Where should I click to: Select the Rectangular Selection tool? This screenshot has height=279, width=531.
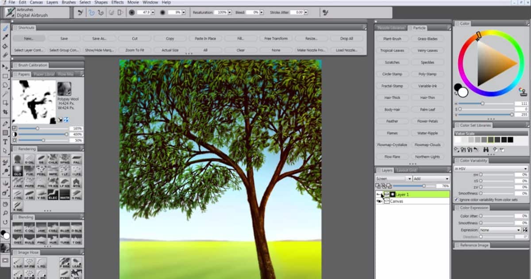(x=5, y=76)
